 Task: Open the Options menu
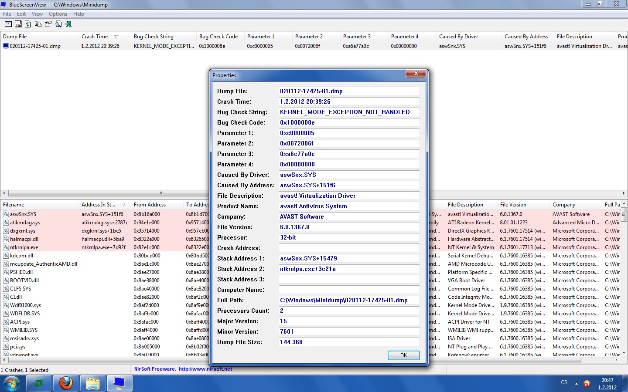point(58,14)
